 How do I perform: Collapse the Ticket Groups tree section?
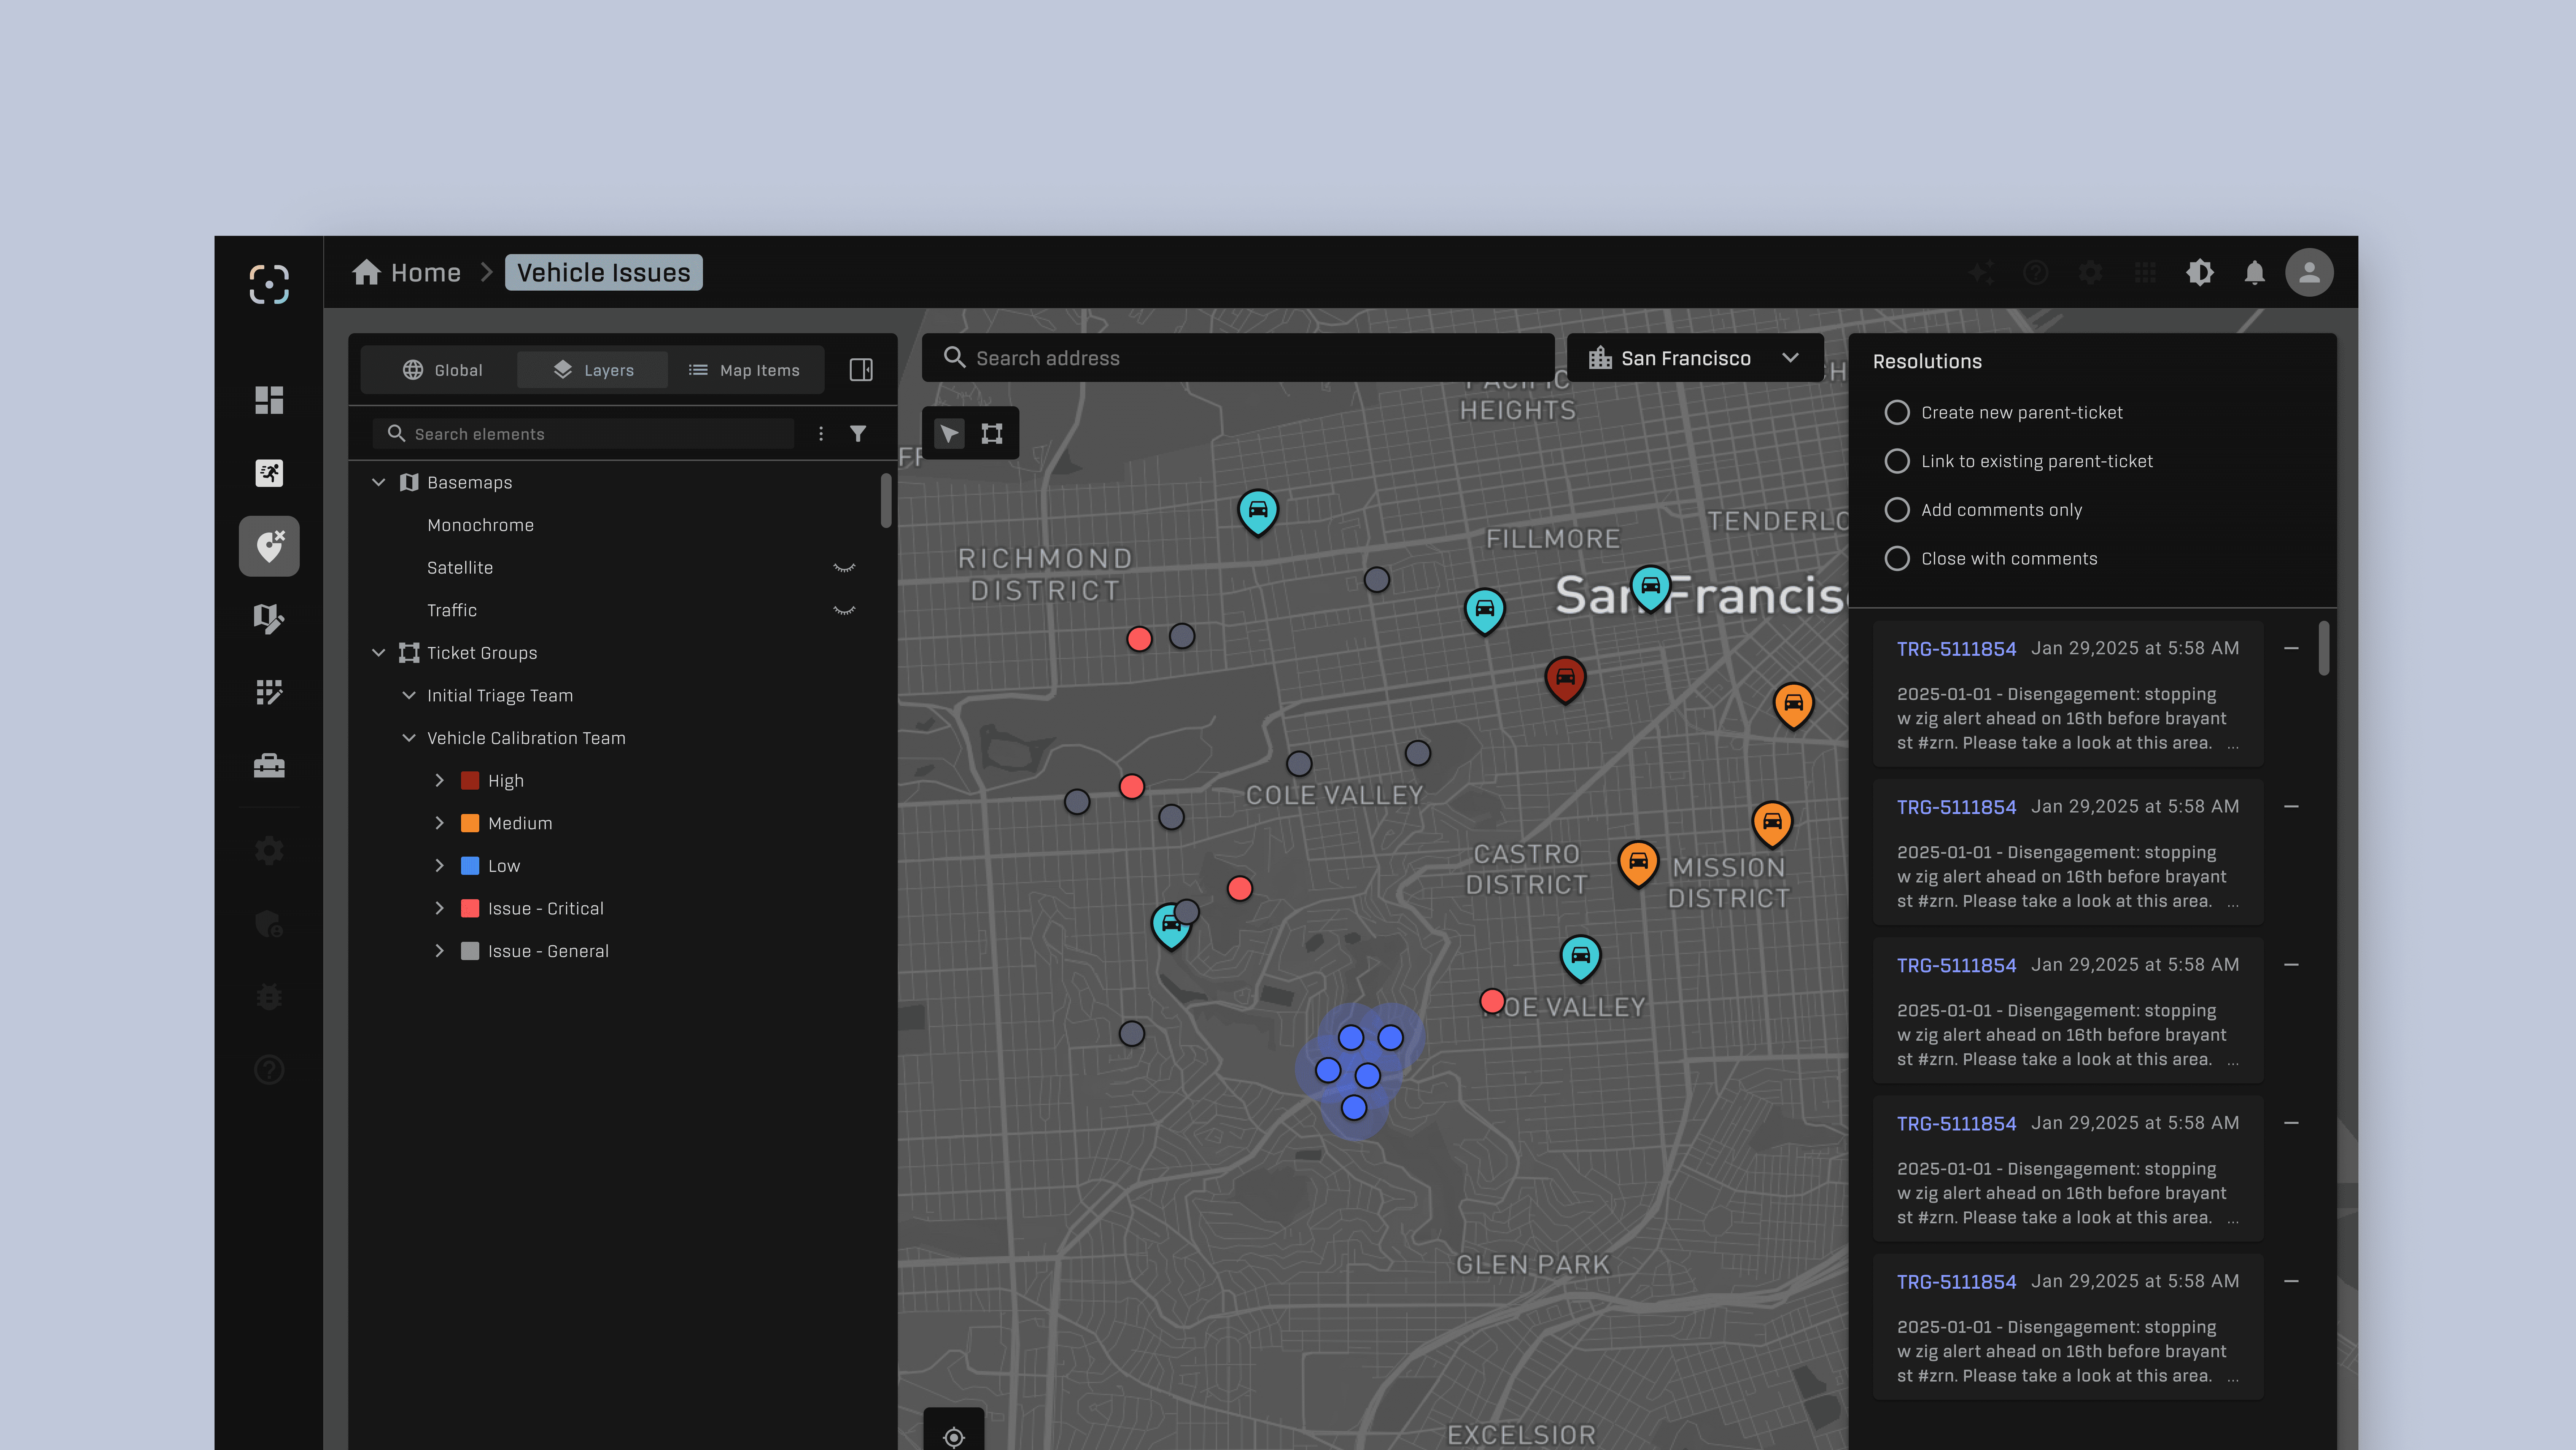tap(379, 653)
